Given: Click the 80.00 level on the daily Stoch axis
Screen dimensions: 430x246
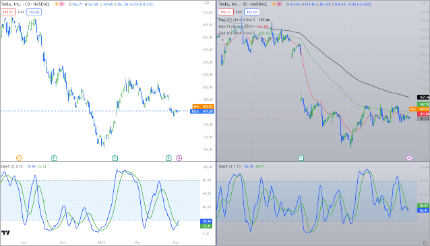Looking at the screenshot, I should pos(207,180).
